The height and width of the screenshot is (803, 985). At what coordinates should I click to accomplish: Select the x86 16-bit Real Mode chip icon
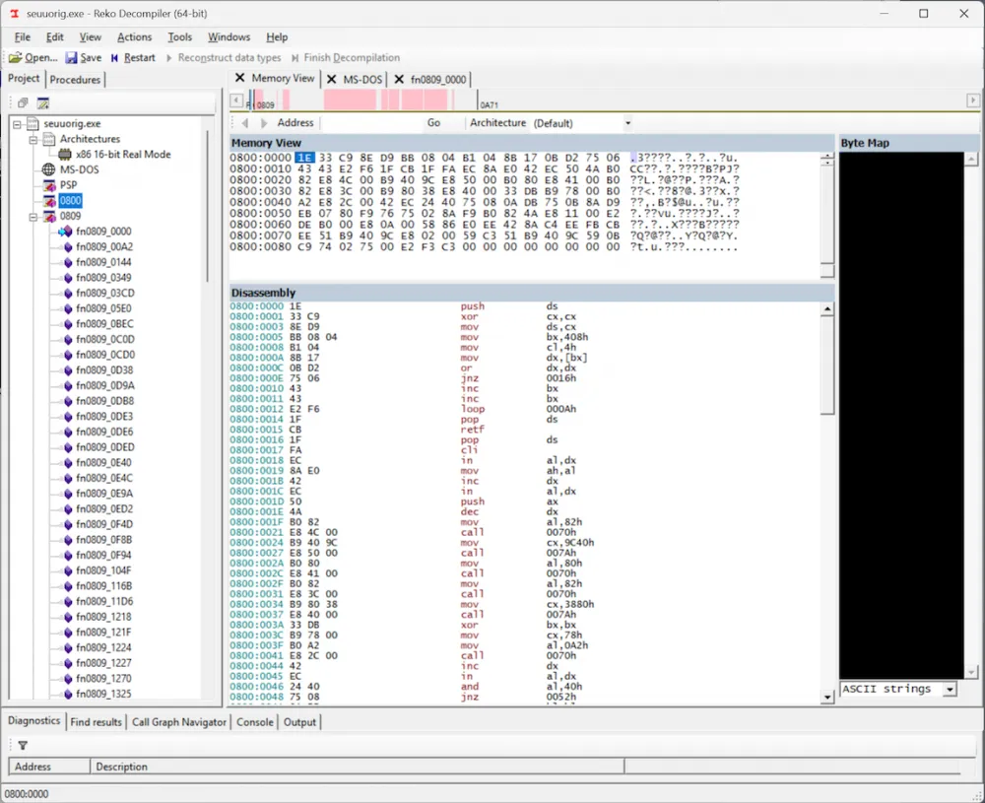point(66,155)
